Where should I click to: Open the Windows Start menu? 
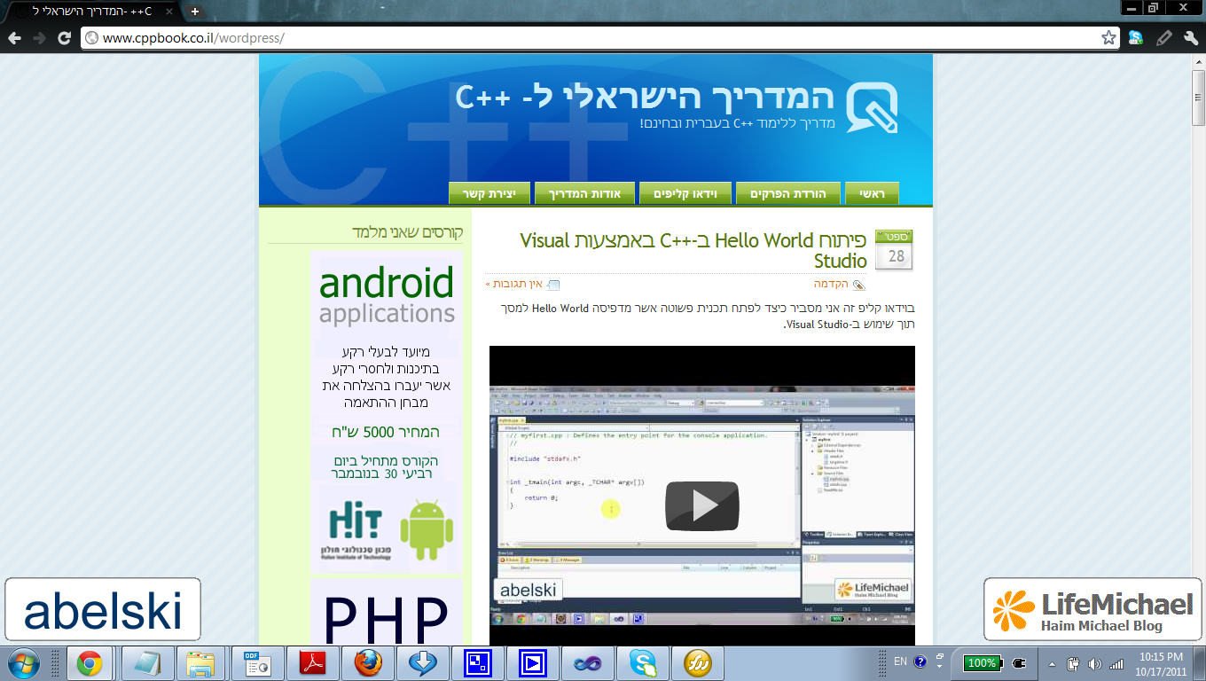click(x=22, y=663)
